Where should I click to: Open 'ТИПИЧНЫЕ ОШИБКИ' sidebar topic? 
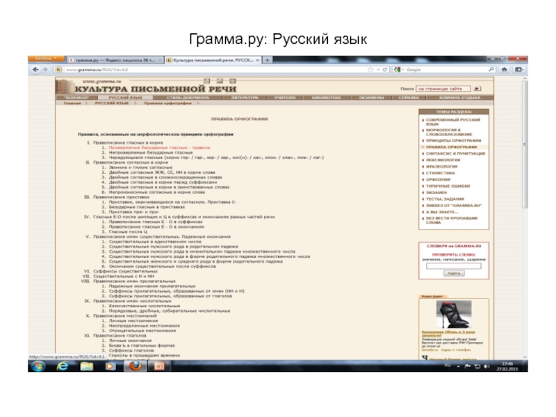[448, 186]
